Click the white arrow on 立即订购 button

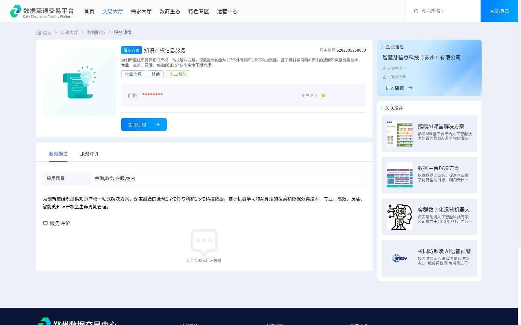click(x=158, y=124)
